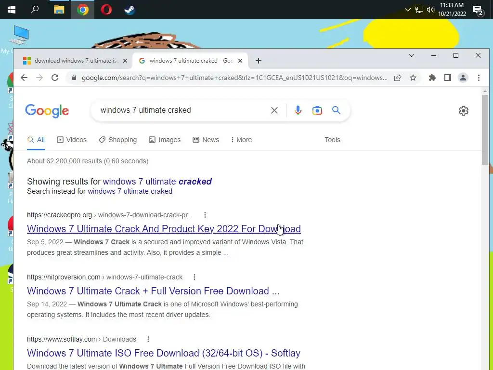Click the address bar URL
493x370 pixels.
[x=234, y=78]
